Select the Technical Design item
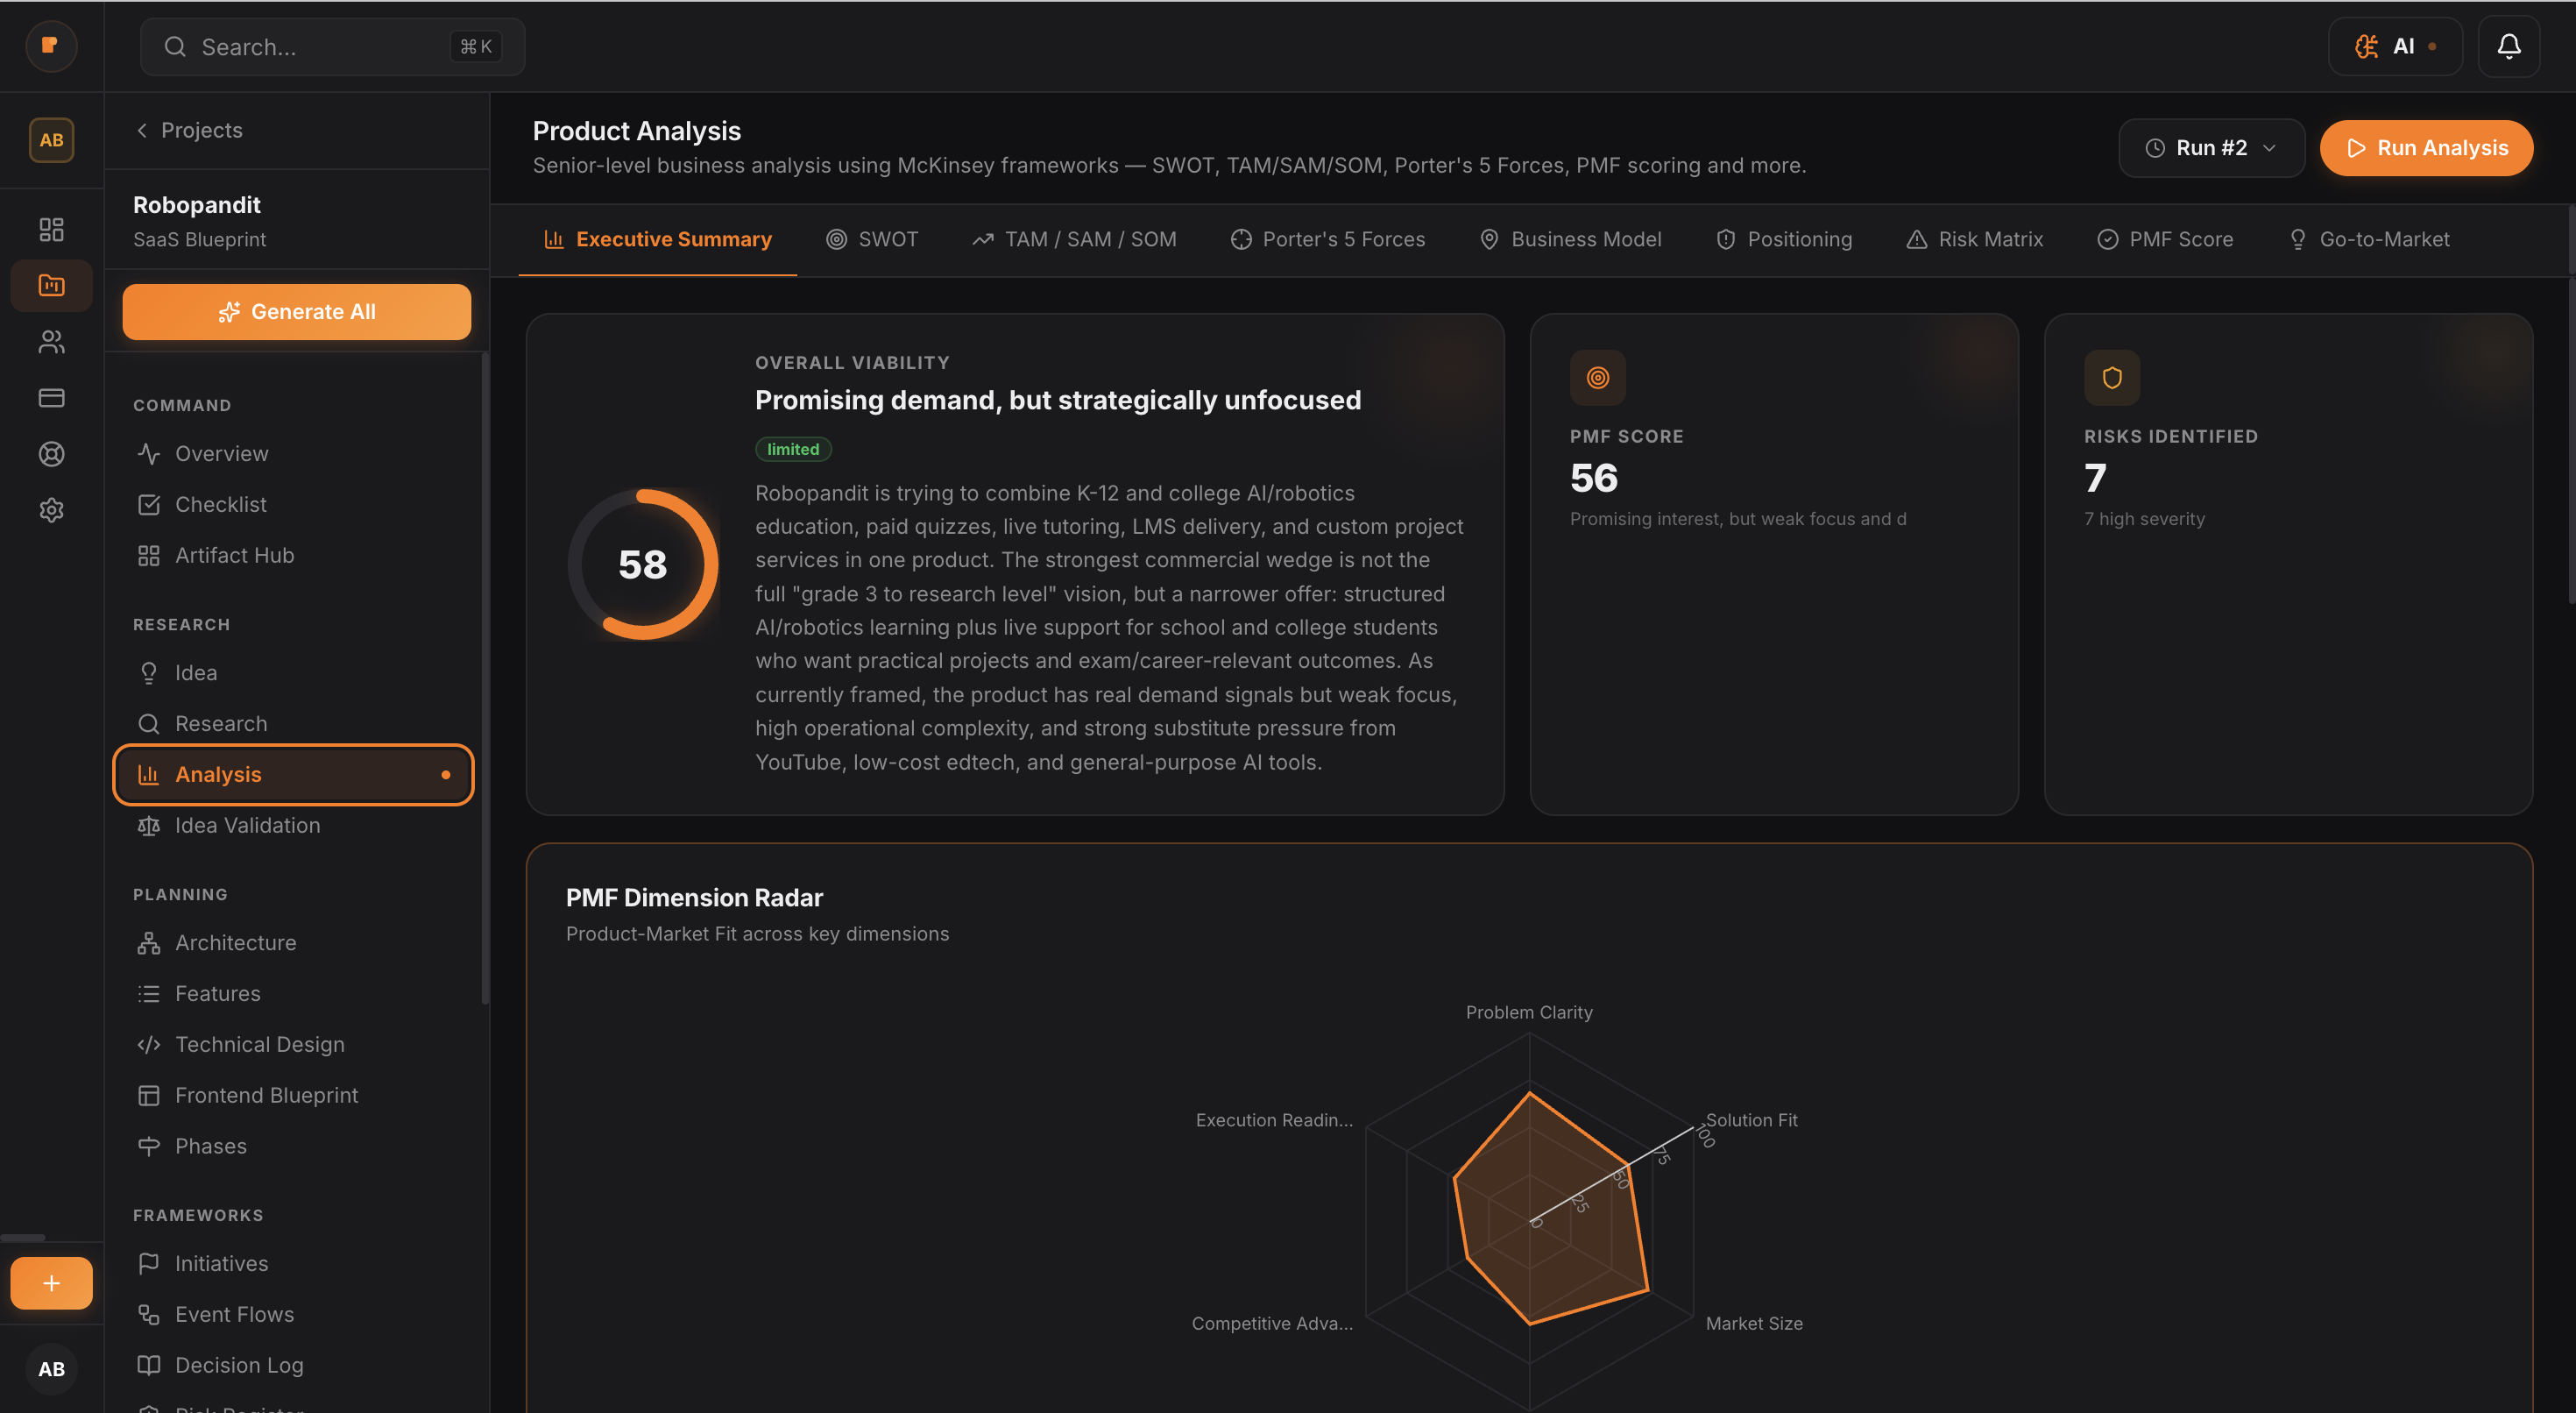The height and width of the screenshot is (1413, 2576). (260, 1044)
